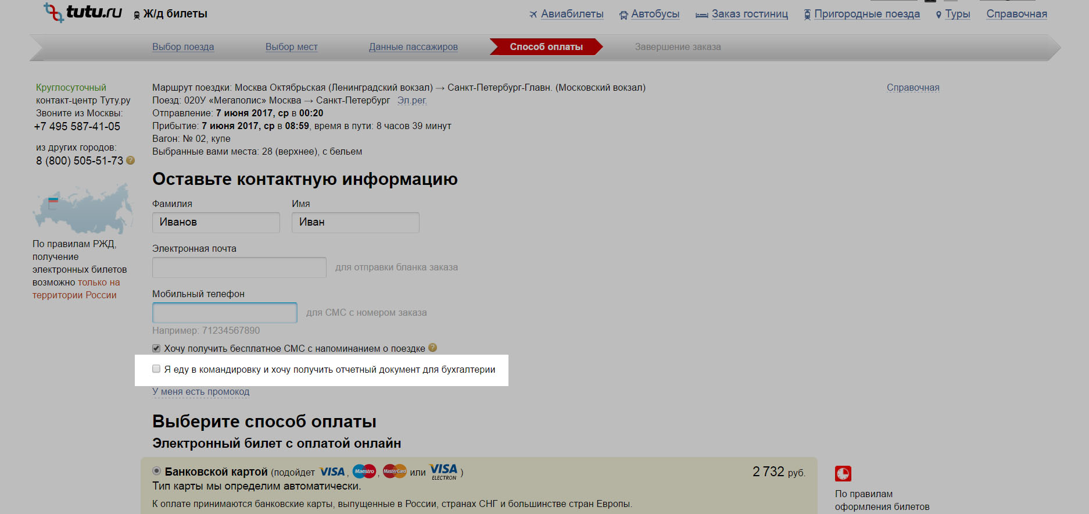Image resolution: width=1089 pixels, height=514 pixels.
Task: Expand the 'У меня есть промокод' link
Action: coord(200,392)
